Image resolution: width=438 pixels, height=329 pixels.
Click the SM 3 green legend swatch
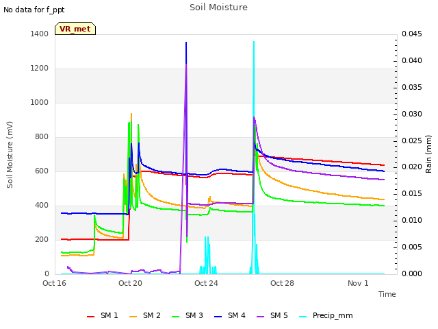(x=175, y=317)
